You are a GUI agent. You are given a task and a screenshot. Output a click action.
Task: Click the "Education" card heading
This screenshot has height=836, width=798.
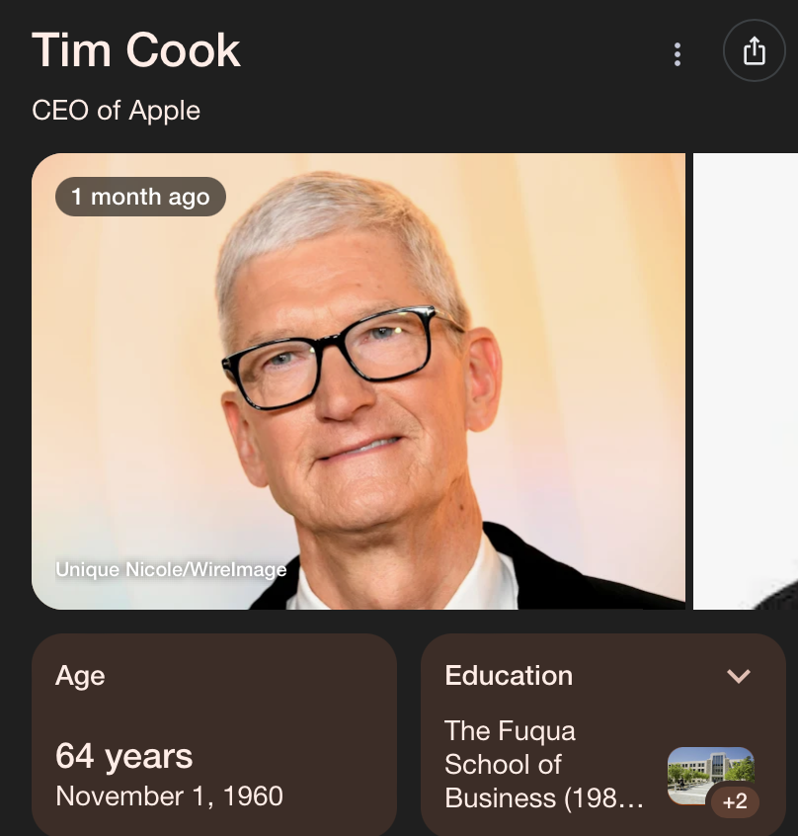[509, 676]
